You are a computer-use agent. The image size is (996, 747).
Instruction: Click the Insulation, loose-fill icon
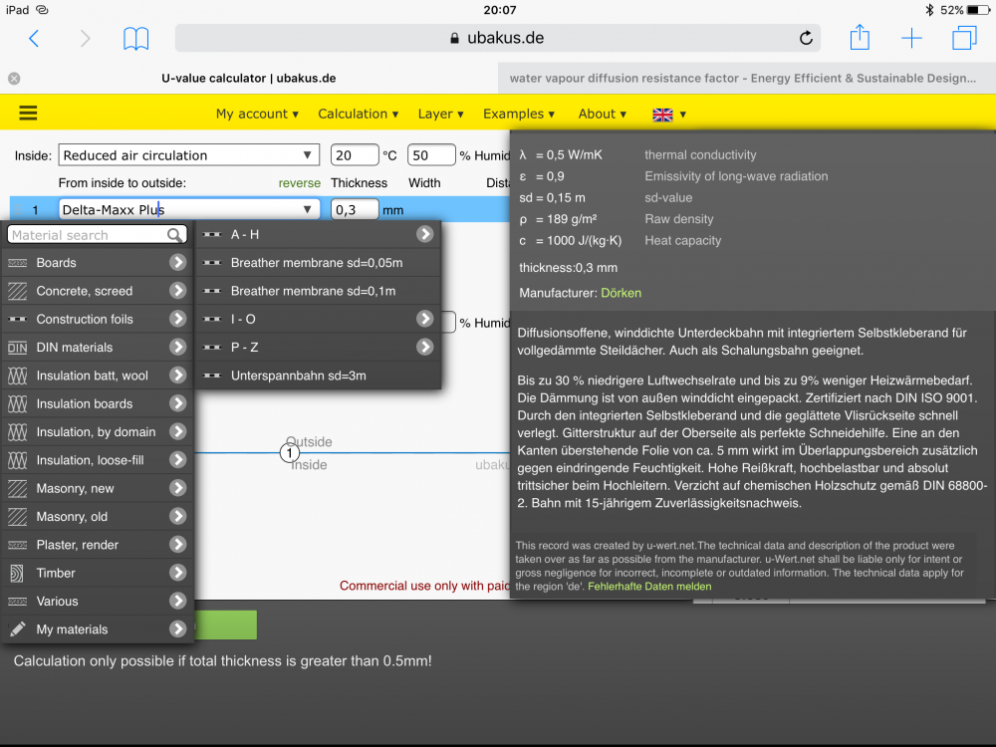pos(17,460)
